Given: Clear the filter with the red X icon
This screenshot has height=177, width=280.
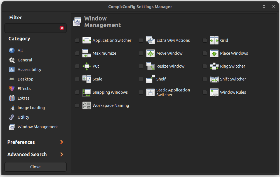Looking at the screenshot, I should (x=62, y=28).
